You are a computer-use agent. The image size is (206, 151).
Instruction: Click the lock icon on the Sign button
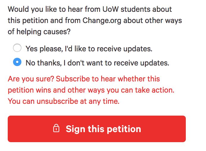pos(56,129)
